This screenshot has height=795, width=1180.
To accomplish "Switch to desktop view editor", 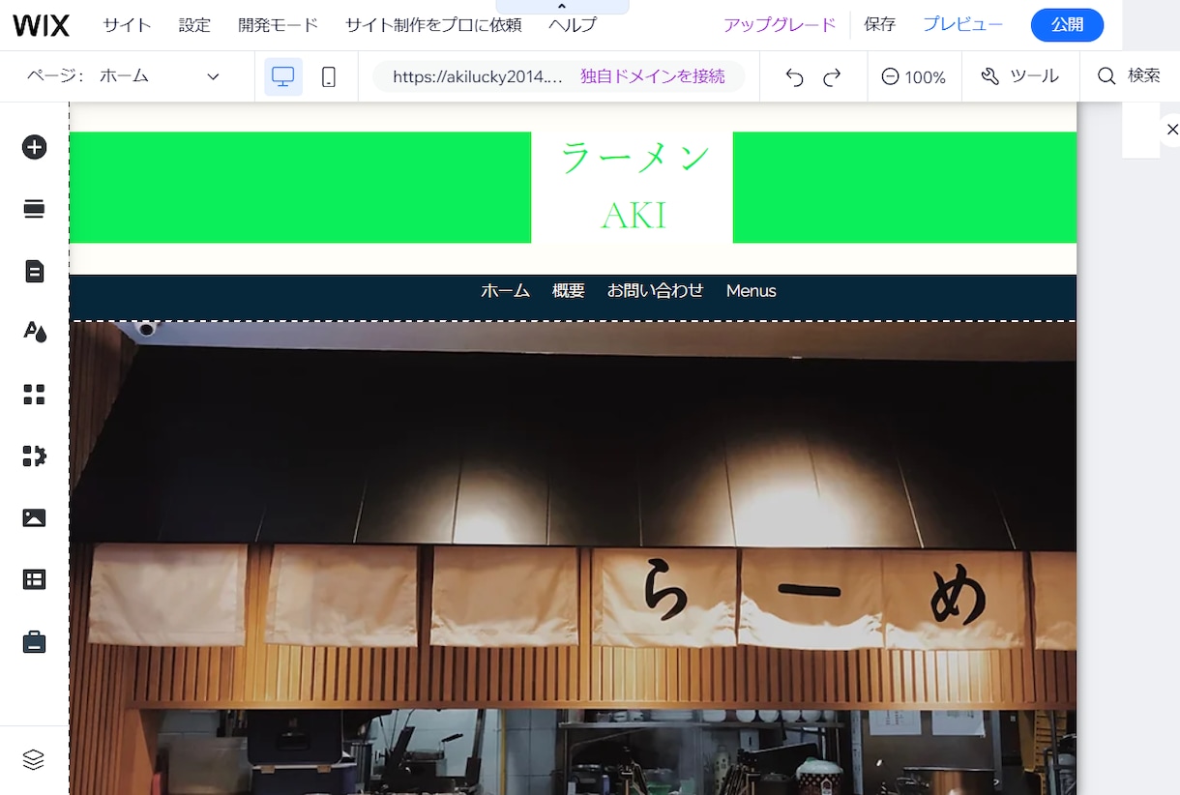I will click(x=283, y=76).
